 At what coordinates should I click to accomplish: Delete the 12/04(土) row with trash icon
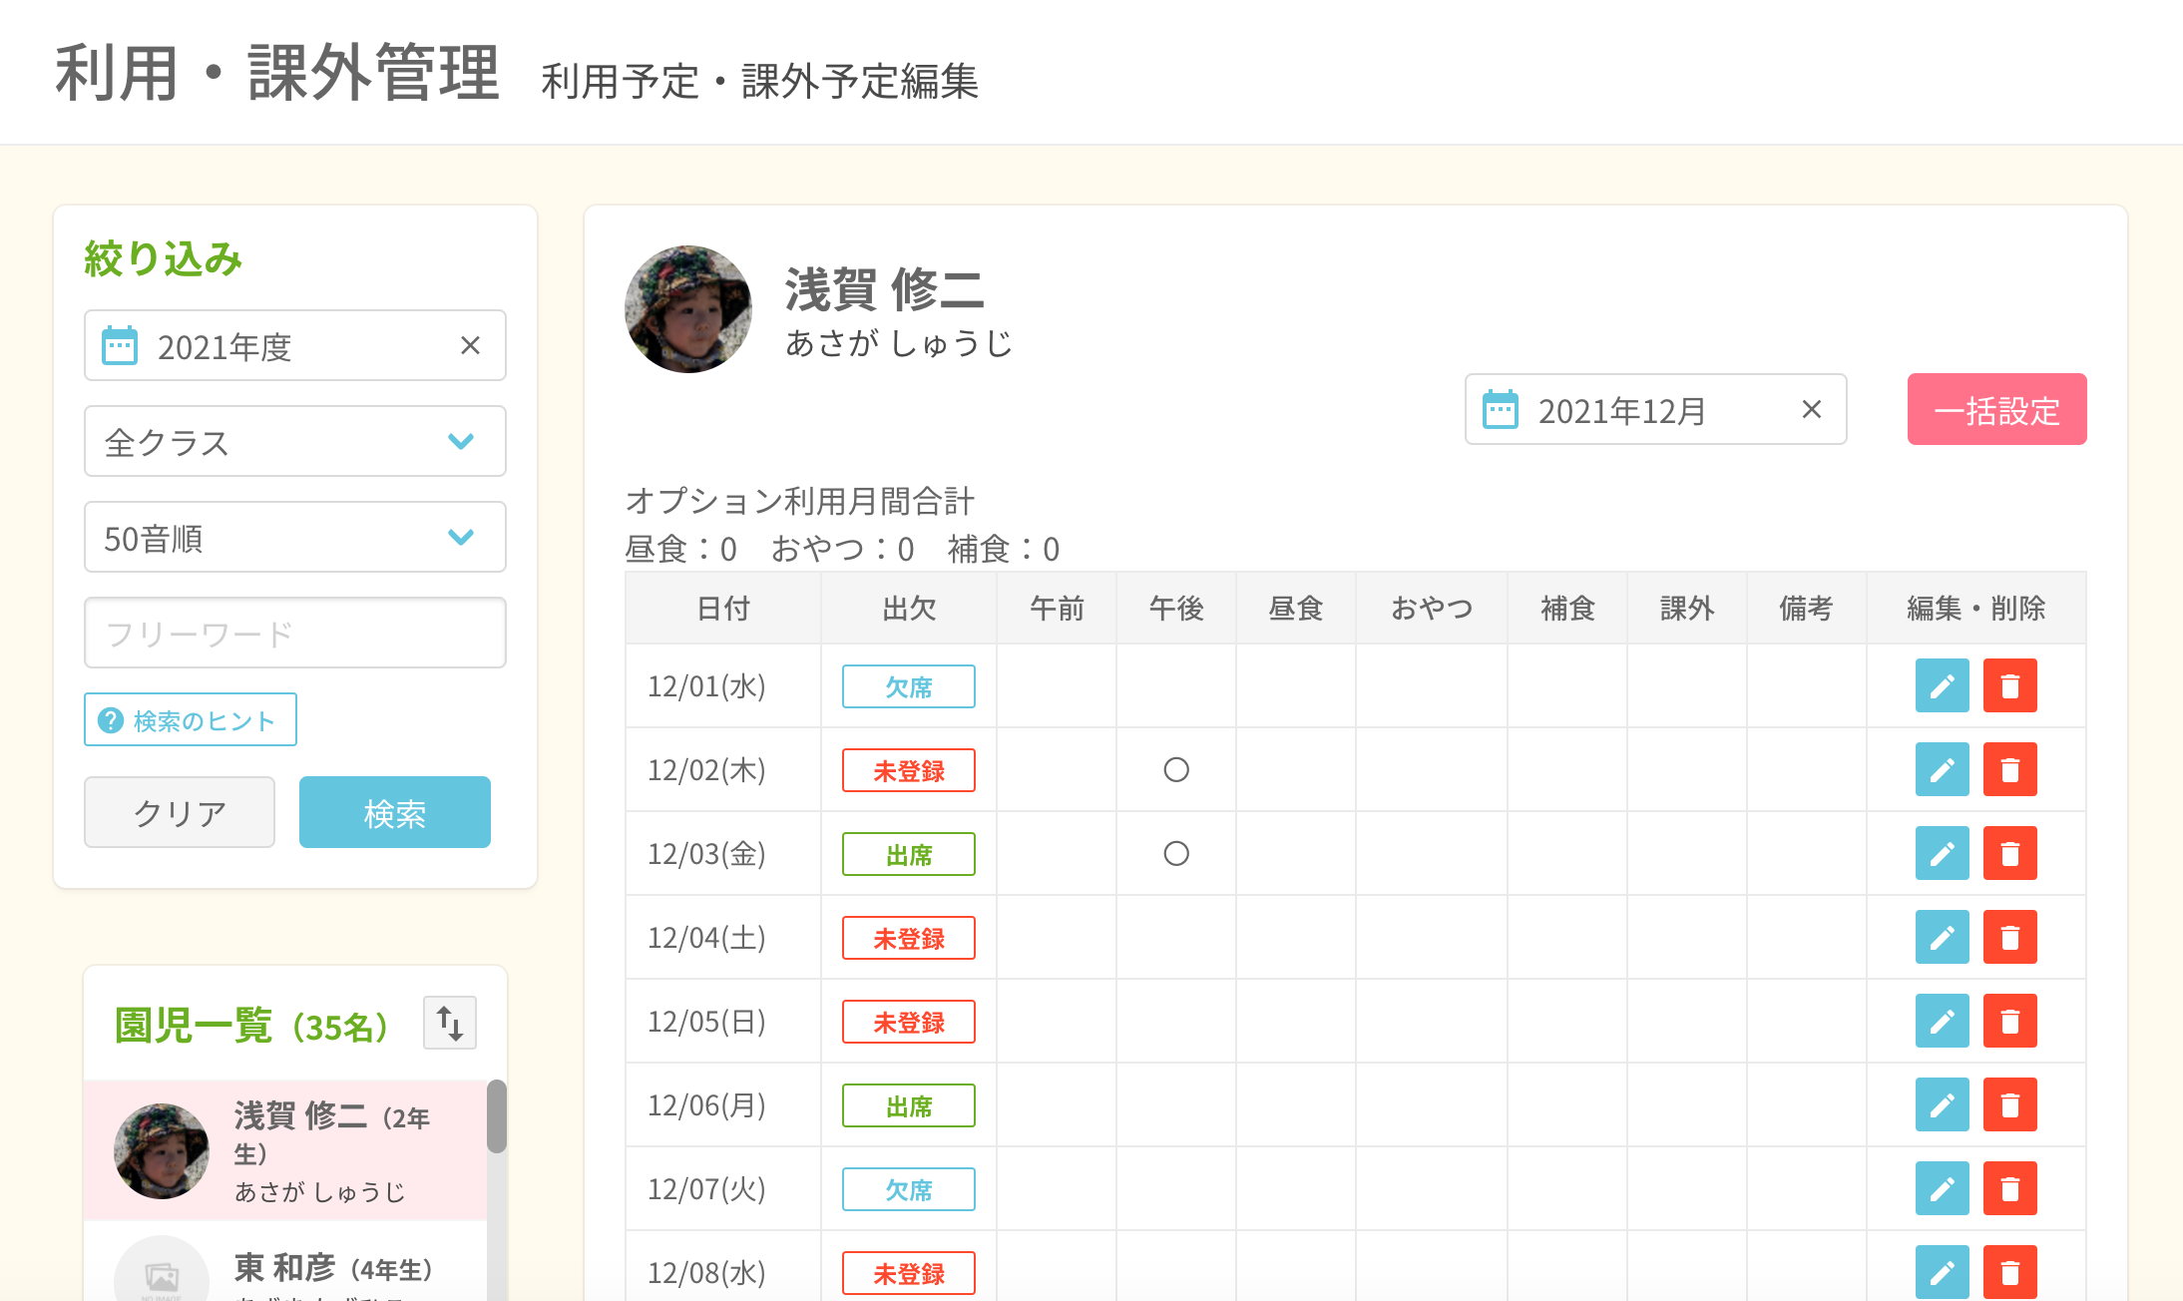click(2009, 937)
